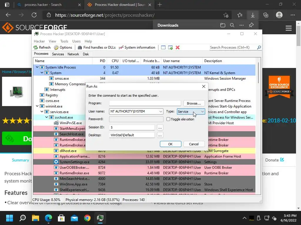This screenshot has width=301, height=225.
Task: Open the Users menu
Action: (76, 41)
